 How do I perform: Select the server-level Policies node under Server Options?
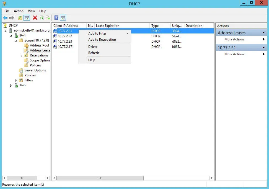point(30,75)
